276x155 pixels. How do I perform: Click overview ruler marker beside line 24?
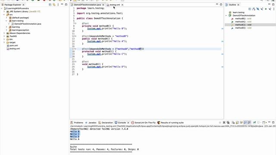223,67
